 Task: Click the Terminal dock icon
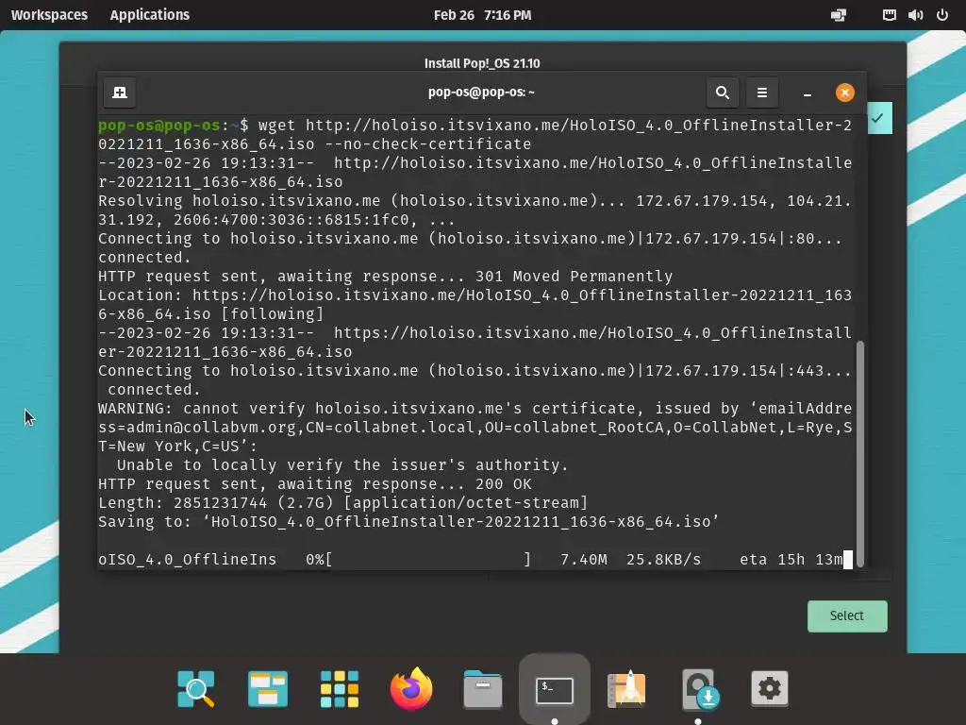click(555, 690)
